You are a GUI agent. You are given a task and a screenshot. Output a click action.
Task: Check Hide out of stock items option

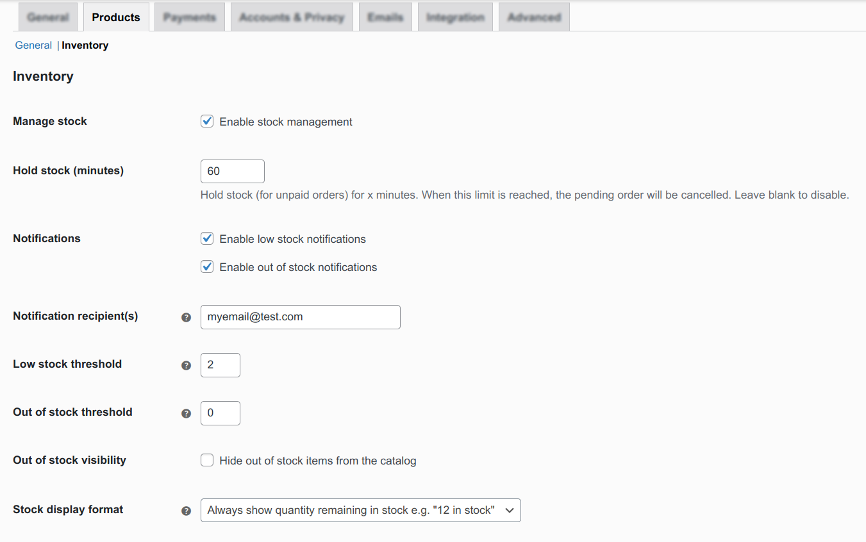207,460
